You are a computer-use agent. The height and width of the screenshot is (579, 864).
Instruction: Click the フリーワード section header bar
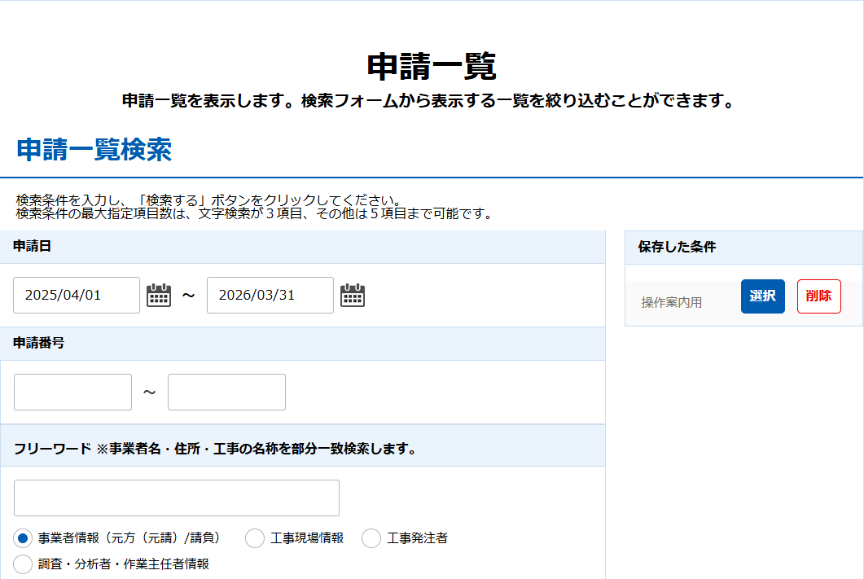pyautogui.click(x=302, y=449)
